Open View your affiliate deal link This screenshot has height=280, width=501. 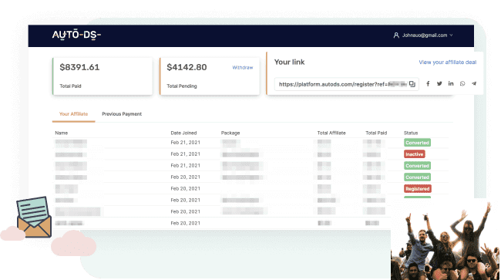[x=447, y=62]
